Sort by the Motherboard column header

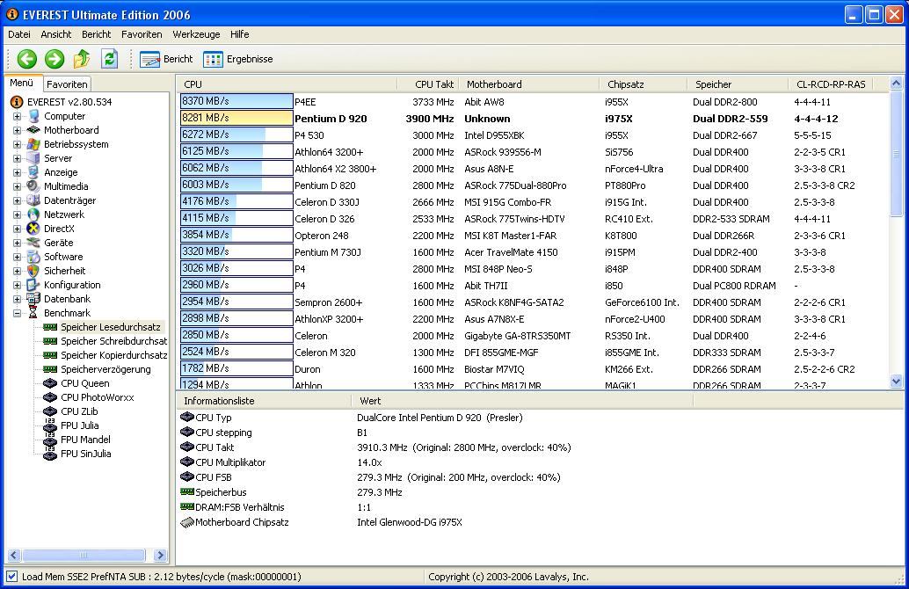pos(529,84)
